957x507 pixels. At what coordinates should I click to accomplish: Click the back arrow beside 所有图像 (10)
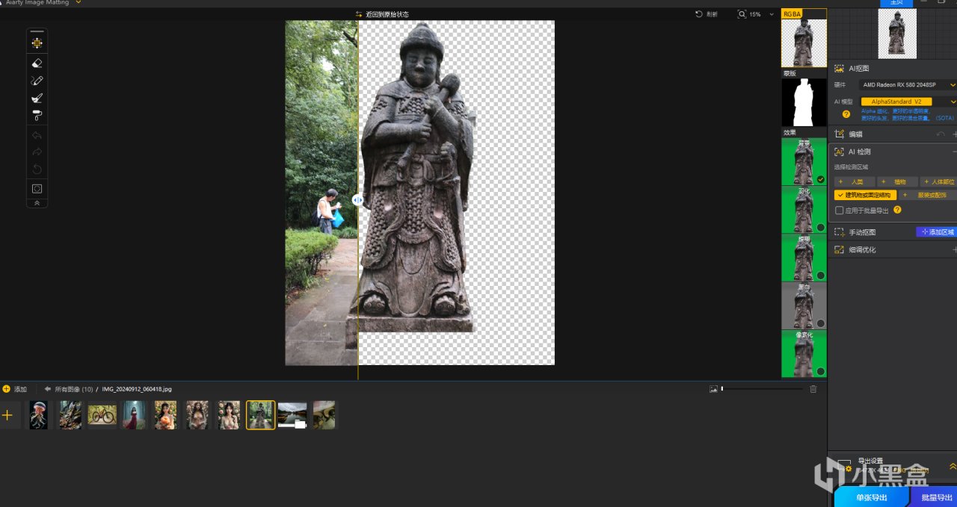(47, 389)
